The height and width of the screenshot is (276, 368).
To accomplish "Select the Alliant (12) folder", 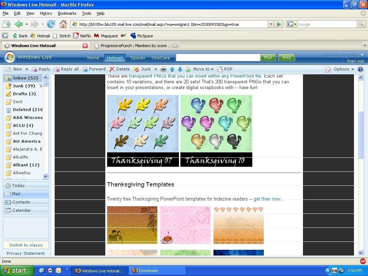I will (23, 165).
